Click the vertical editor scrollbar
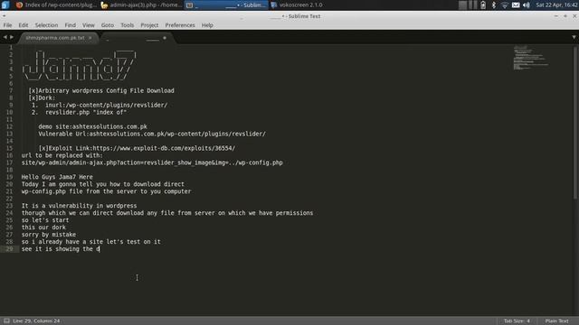Image resolution: width=579 pixels, height=325 pixels. click(x=574, y=124)
